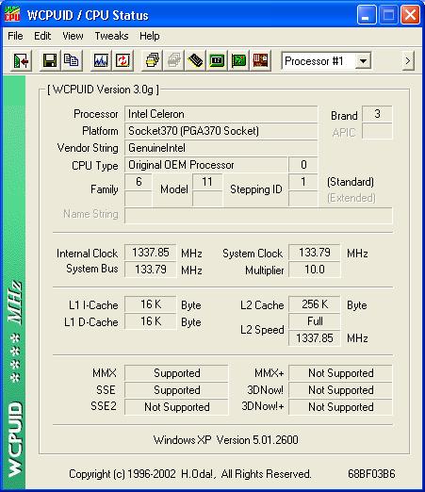Click the green circuit board icon
The height and width of the screenshot is (492, 425).
[238, 60]
